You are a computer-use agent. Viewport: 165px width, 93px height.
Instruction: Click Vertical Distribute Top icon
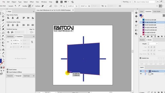coord(8,25)
